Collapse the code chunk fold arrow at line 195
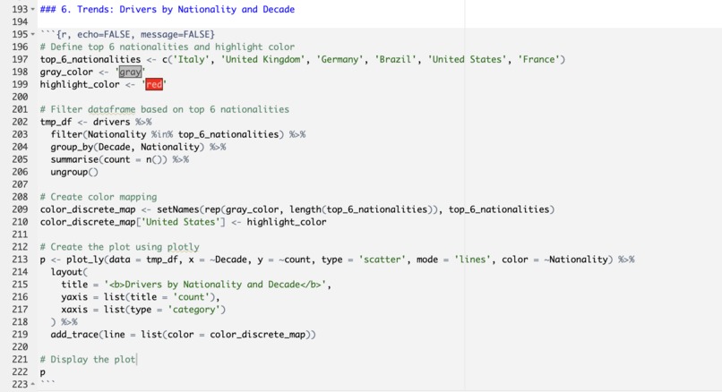The image size is (722, 392). coord(32,35)
